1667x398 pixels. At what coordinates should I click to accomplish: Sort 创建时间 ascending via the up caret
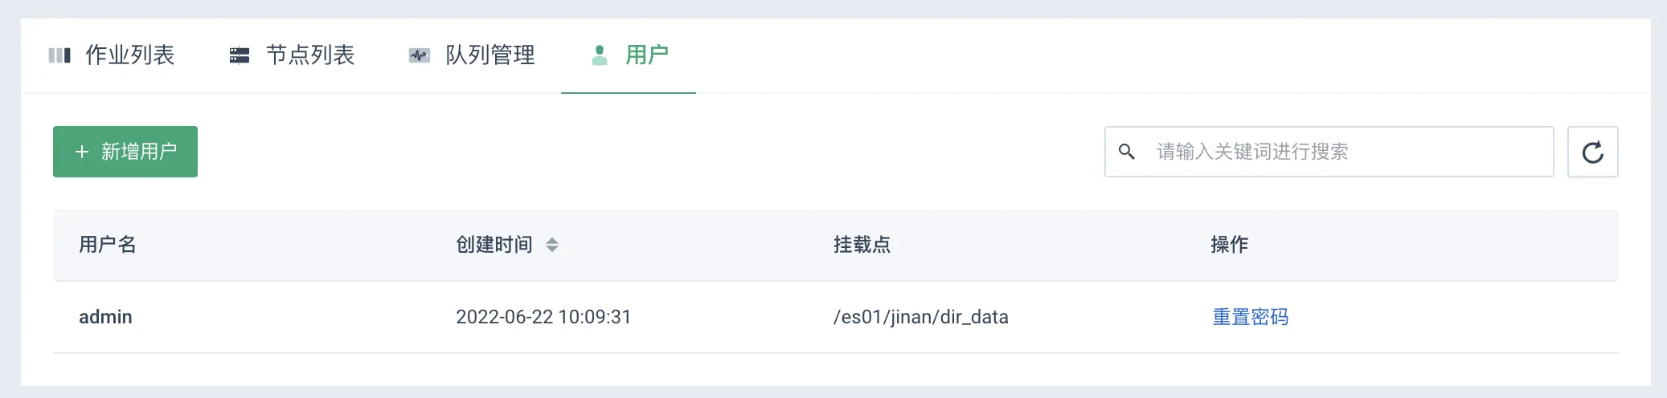[x=551, y=240]
